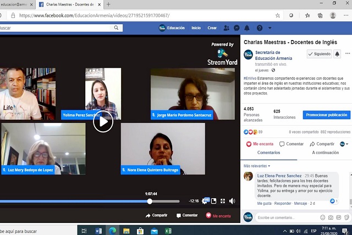Click Compartir in side panel
Viewport: 352px width, 235px height.
click(x=322, y=144)
